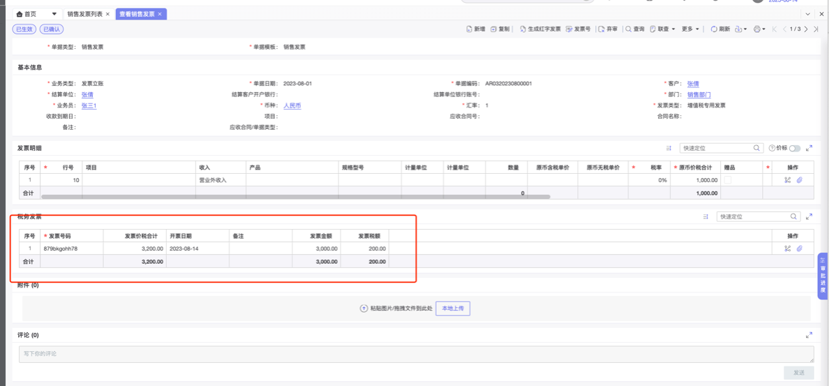Image resolution: width=829 pixels, height=386 pixels.
Task: Click the branch icon in 税务发票 row
Action: click(787, 248)
